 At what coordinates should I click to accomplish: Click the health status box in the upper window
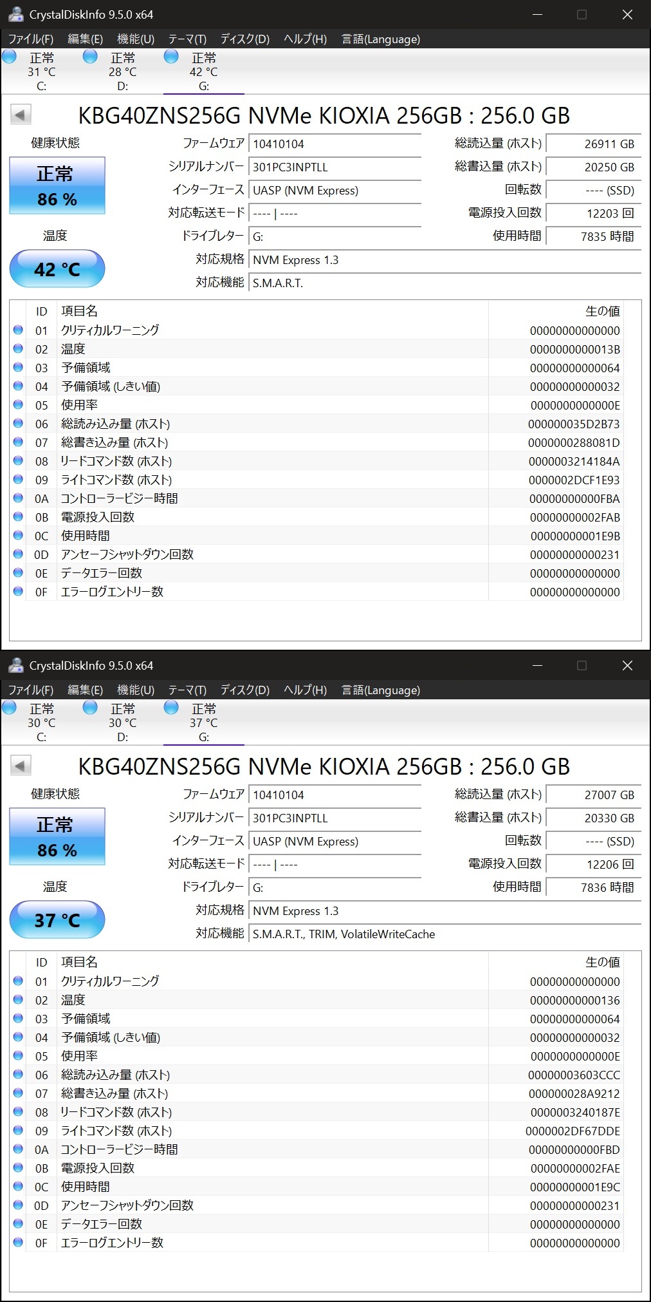[57, 185]
